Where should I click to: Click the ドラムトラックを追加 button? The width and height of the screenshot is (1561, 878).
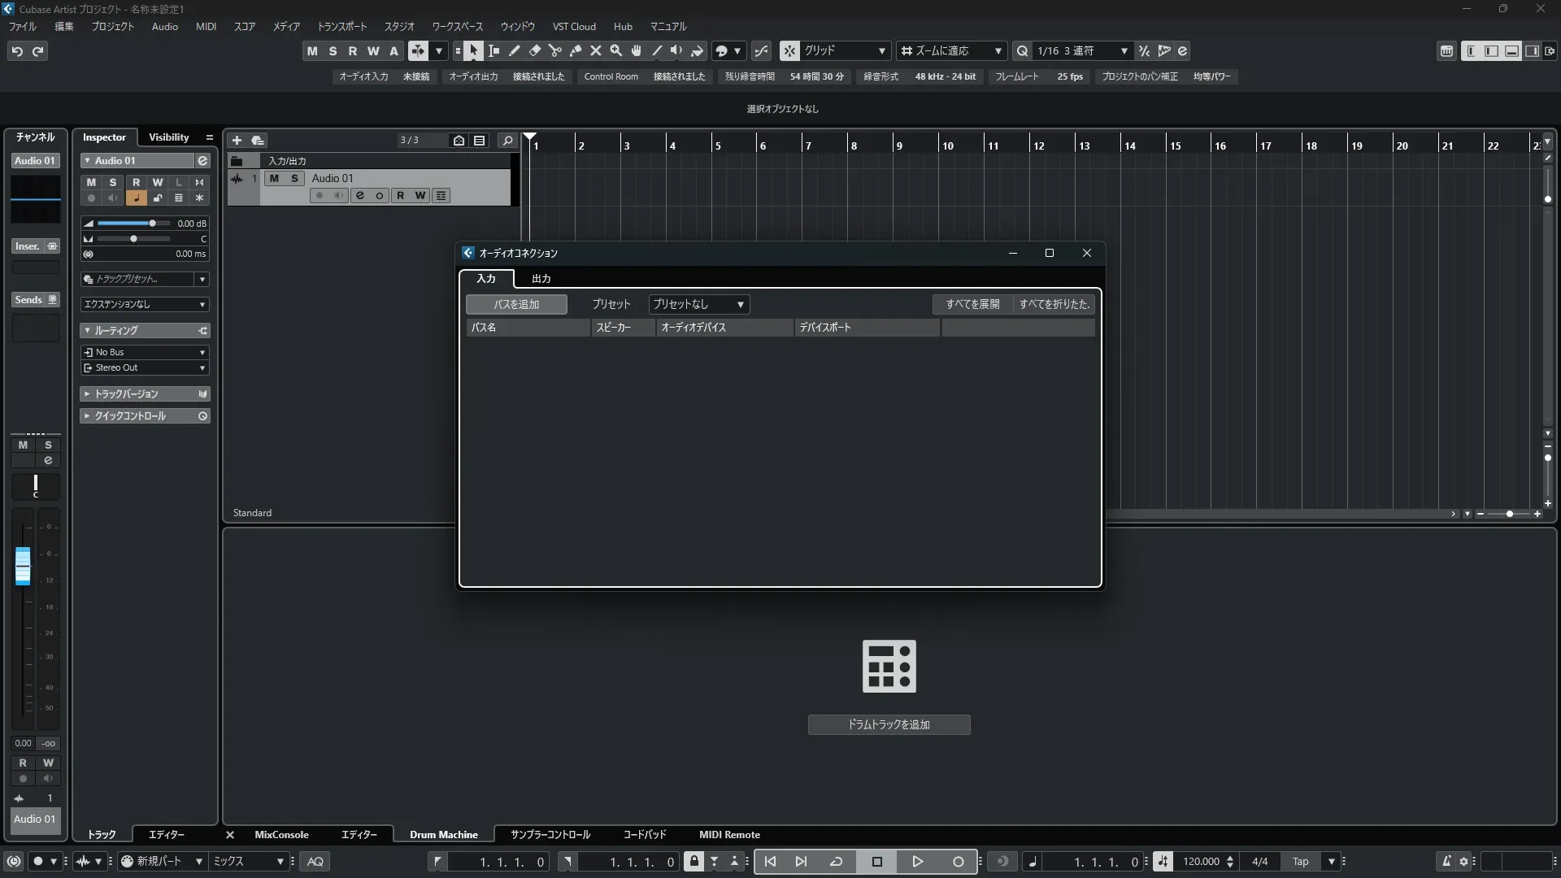pyautogui.click(x=889, y=724)
